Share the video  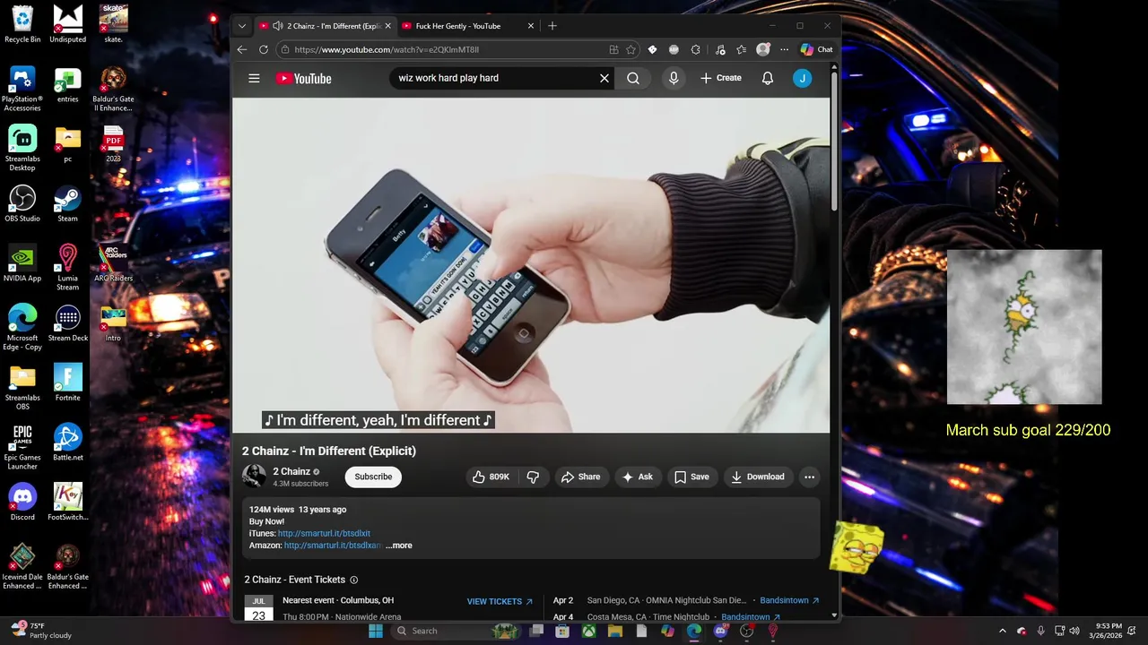(x=580, y=477)
